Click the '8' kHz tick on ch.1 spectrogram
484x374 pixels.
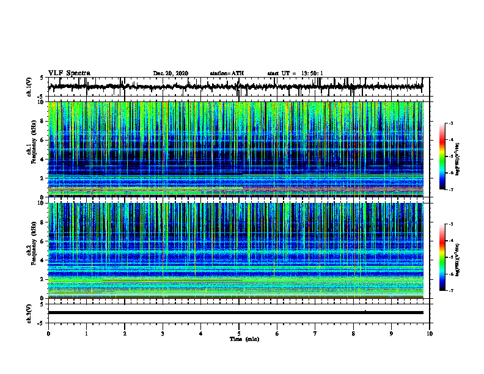pyautogui.click(x=42, y=121)
